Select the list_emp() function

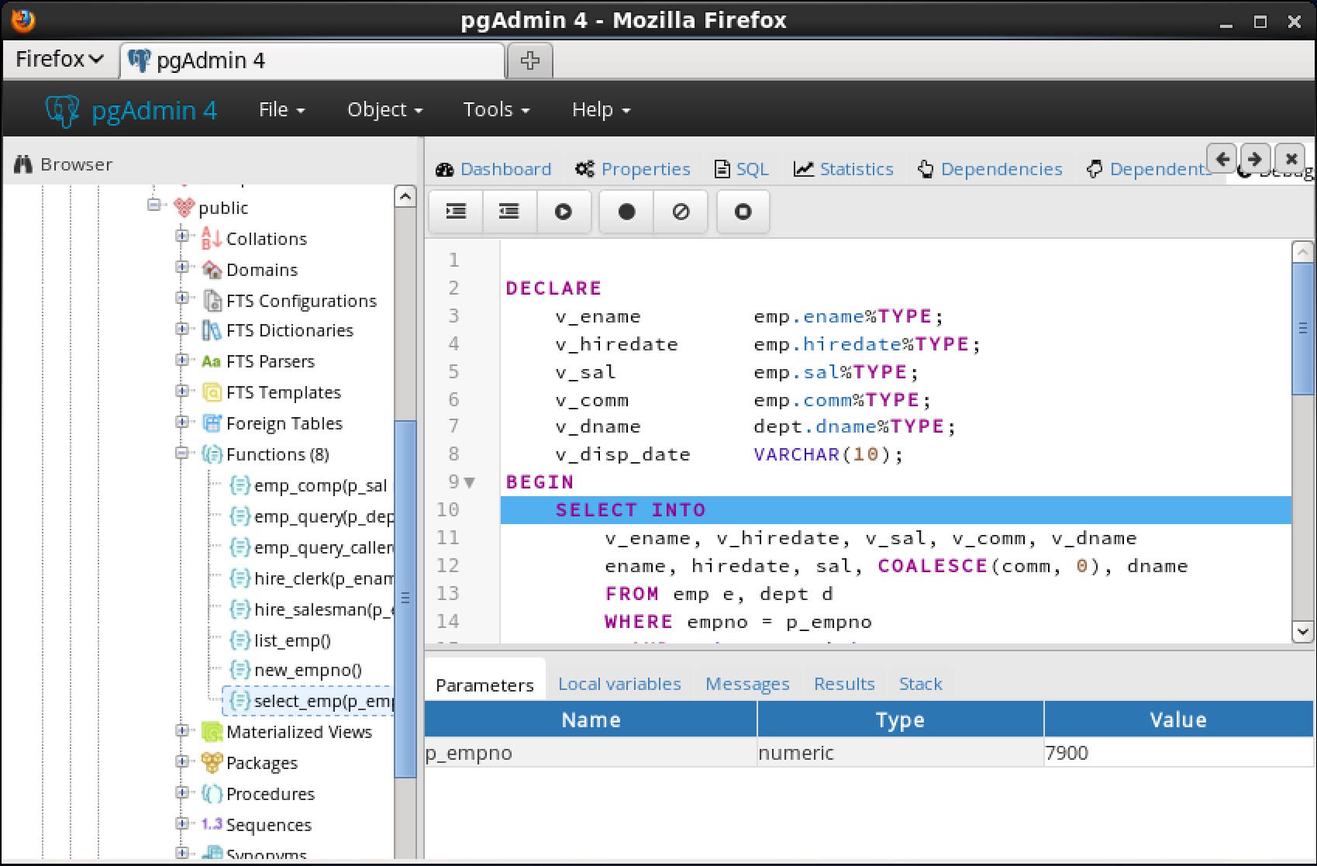tap(291, 640)
